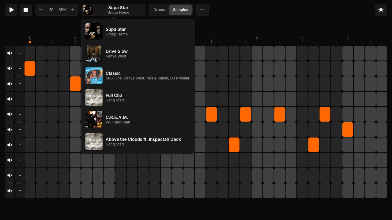Turn off the seventh-row orange step in beat 7
The height and width of the screenshot is (220, 392).
[314, 145]
